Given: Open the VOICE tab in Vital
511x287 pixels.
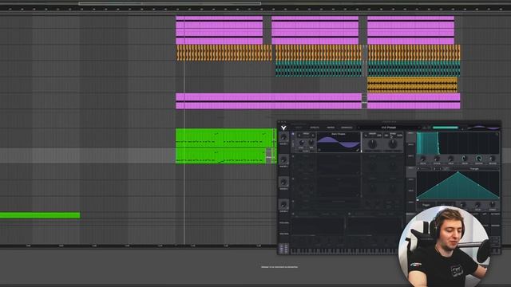Looking at the screenshot, I should 298,128.
